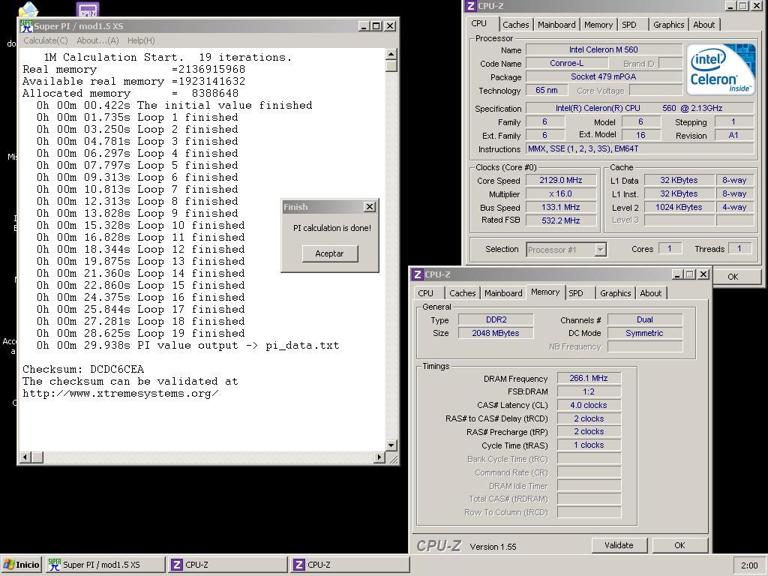Click the Channels # Dual field
Screen dimensions: 768x576
point(644,319)
